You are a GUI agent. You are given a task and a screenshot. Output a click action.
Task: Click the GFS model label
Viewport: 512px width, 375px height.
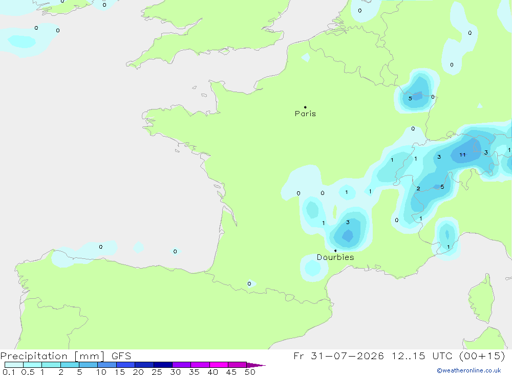tap(121, 356)
